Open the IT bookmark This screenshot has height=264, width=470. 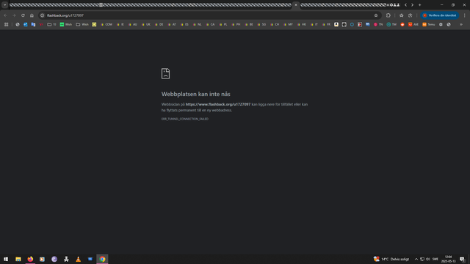(x=314, y=24)
